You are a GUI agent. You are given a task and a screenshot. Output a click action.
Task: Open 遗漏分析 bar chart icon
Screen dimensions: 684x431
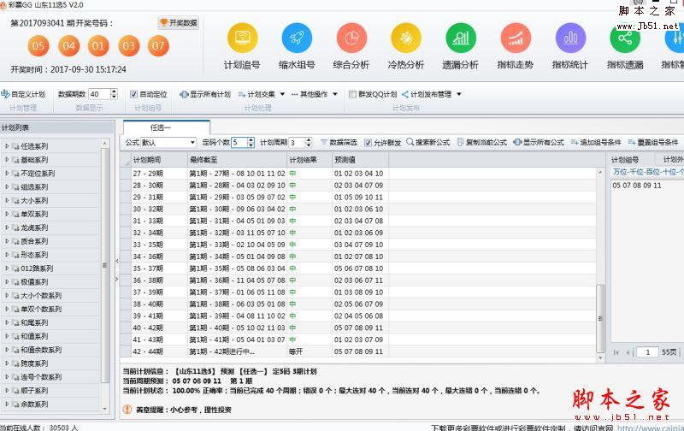[460, 38]
